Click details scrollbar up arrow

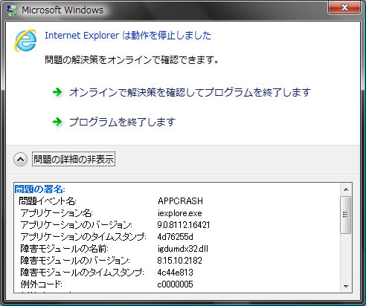pyautogui.click(x=346, y=189)
